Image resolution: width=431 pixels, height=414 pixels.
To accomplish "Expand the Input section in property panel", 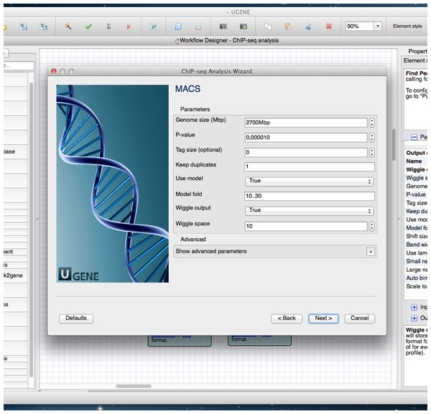I will (414, 307).
